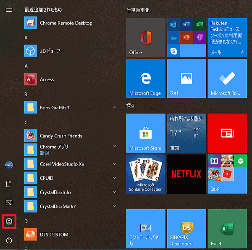Open Word in the Office apps tile
Image resolution: width=252 pixels, height=250 pixels.
pos(186,24)
